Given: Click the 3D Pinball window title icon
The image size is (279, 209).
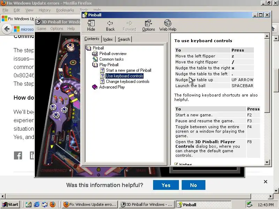Looking at the screenshot, I should coord(38,22).
